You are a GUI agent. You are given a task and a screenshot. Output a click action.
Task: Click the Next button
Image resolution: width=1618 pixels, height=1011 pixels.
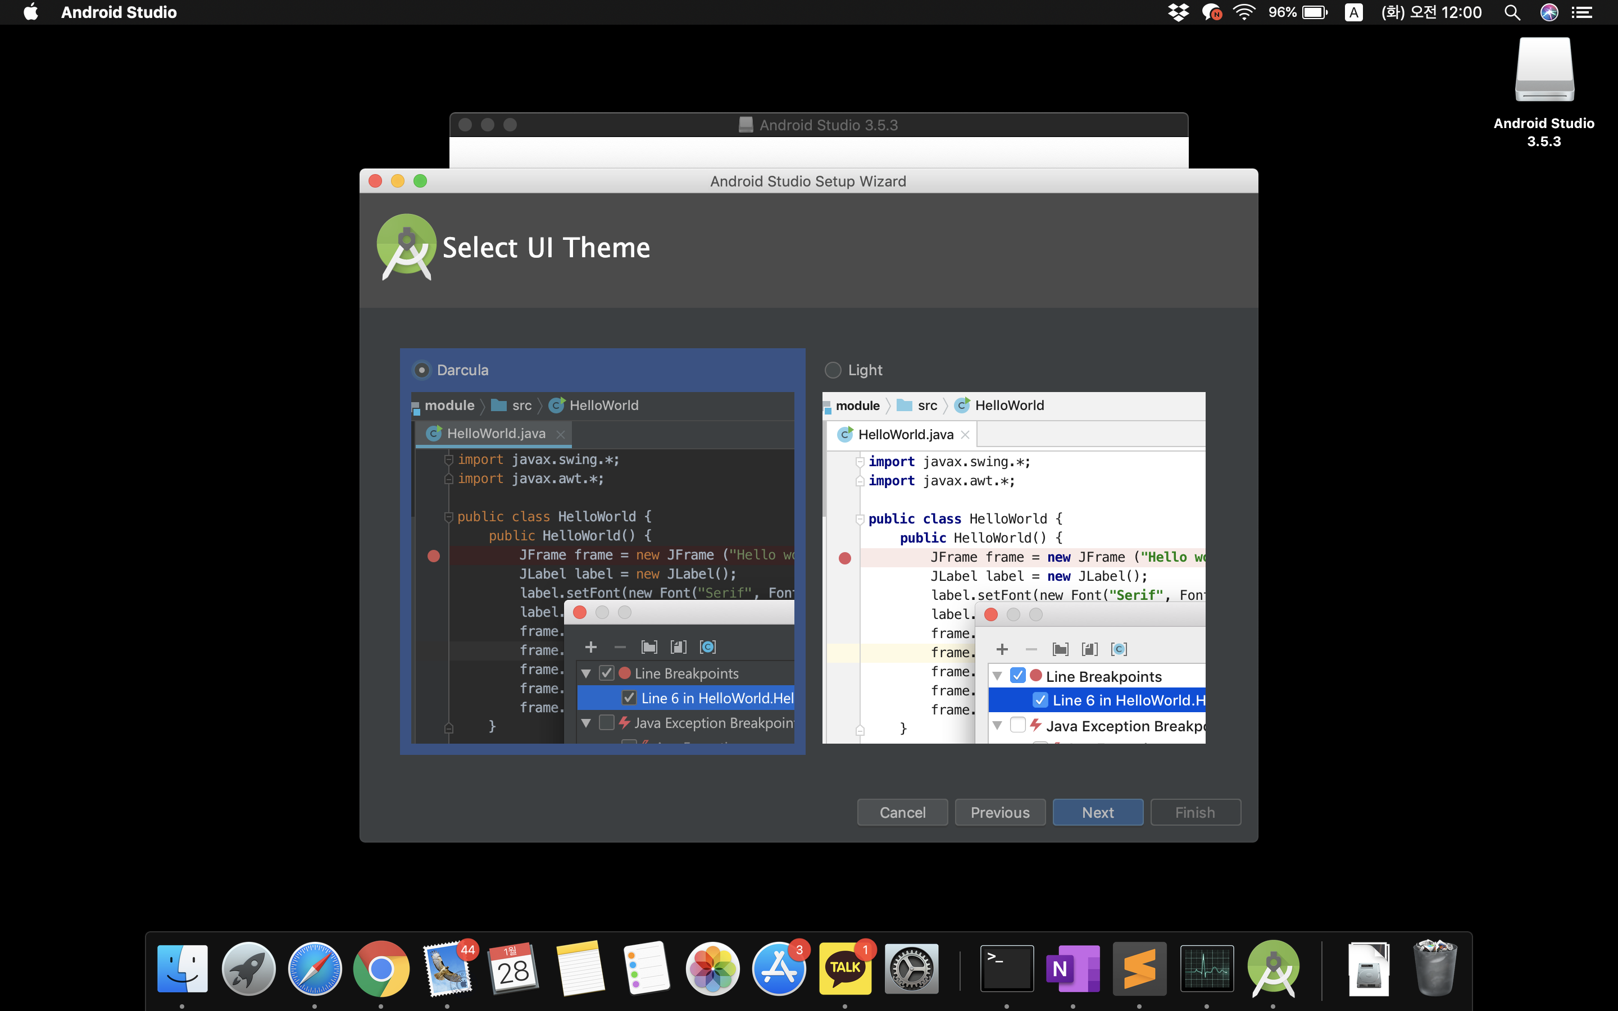click(x=1097, y=812)
